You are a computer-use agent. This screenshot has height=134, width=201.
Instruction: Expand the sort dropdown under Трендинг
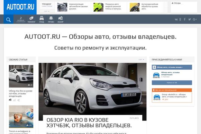[47, 11]
